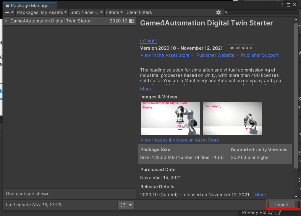Click the 'Supported Unity Versions' heading
Image resolution: width=301 pixels, height=216 pixels.
259,150
